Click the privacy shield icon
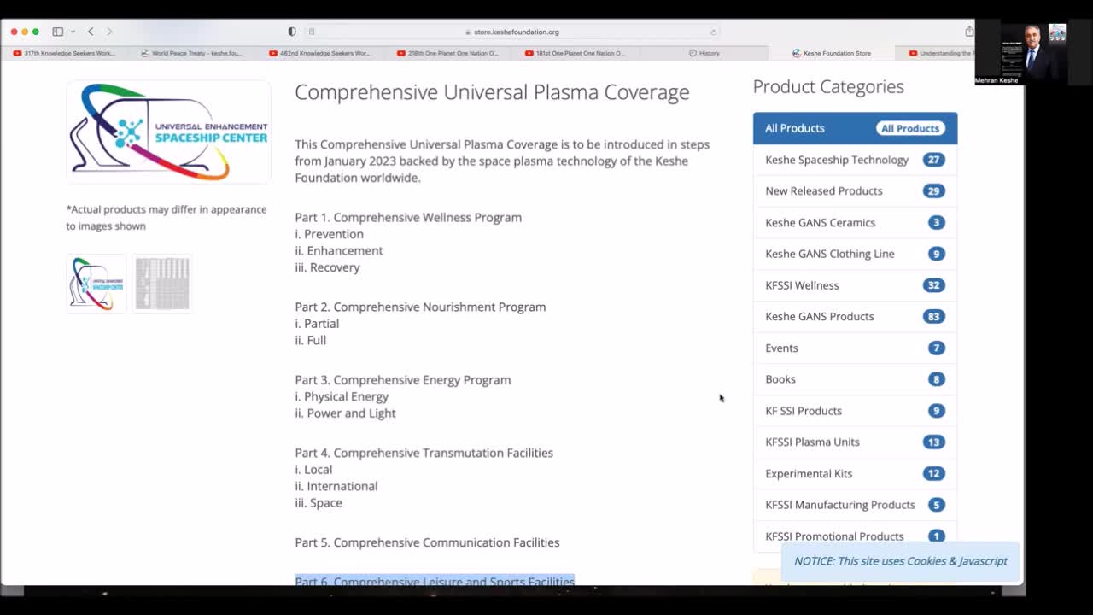Image resolution: width=1093 pixels, height=615 pixels. click(x=292, y=32)
